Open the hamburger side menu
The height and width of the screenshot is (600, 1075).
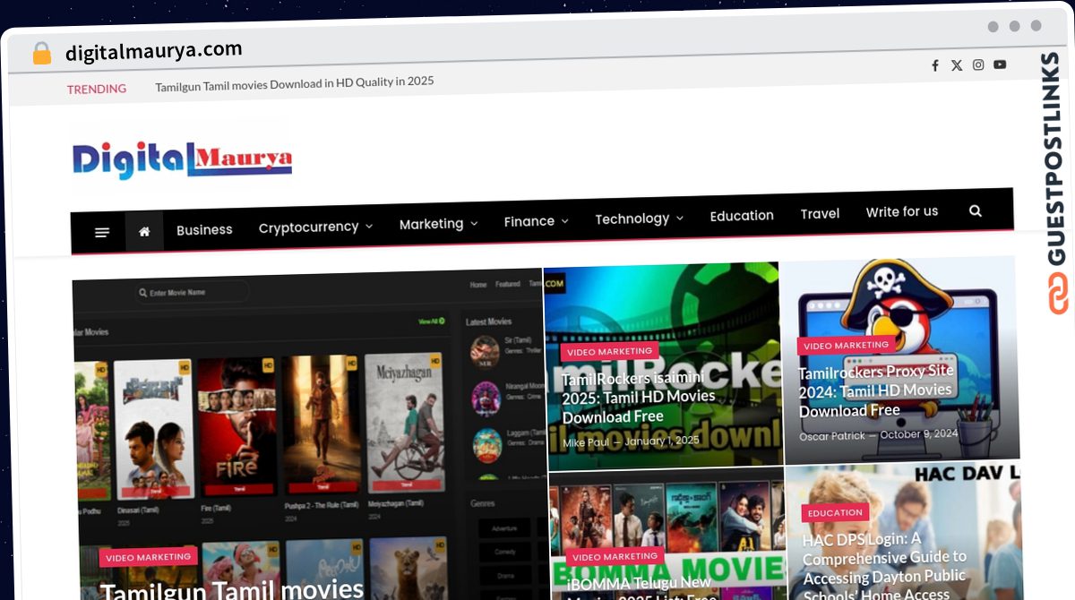(102, 233)
